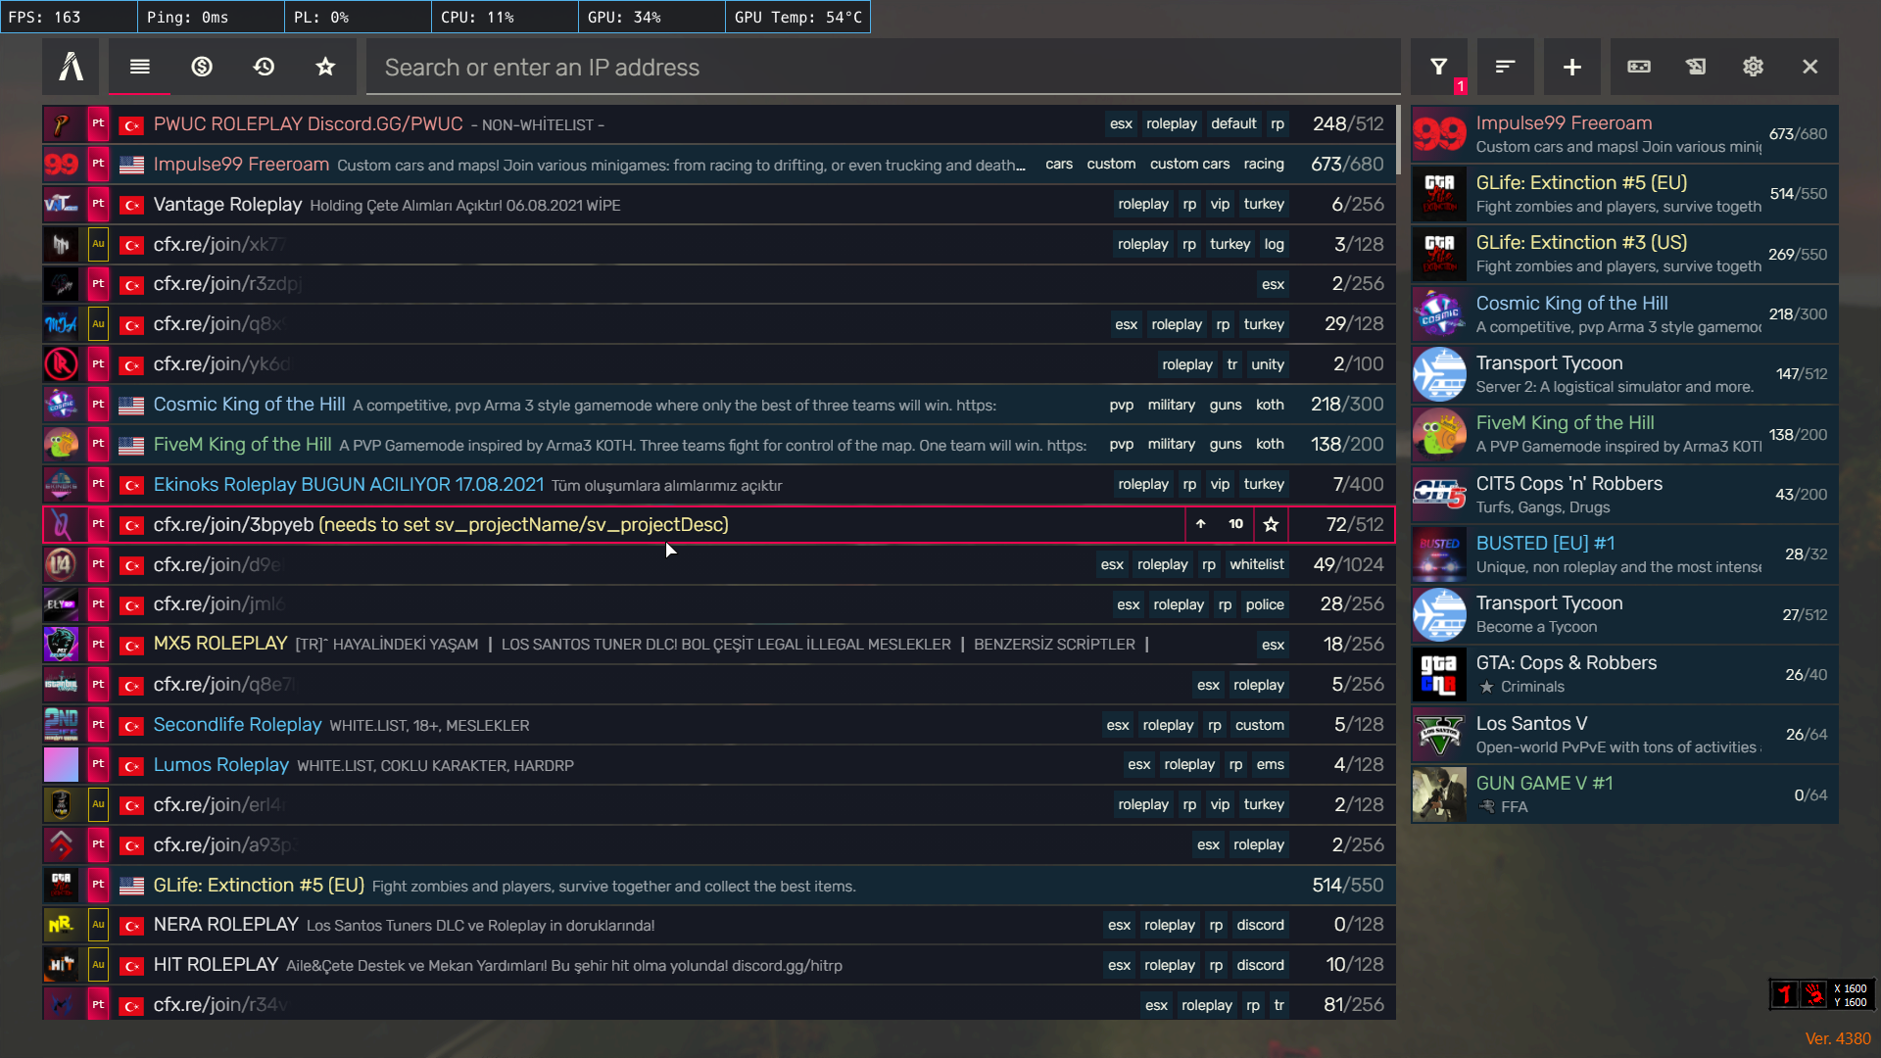Open the sort order menu
Viewport: 1881px width, 1058px height.
pos(1505,67)
